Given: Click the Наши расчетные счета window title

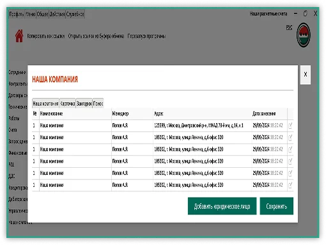Looking at the screenshot, I should pos(268,14).
